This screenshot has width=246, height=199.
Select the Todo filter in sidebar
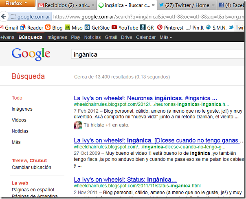[17, 98]
